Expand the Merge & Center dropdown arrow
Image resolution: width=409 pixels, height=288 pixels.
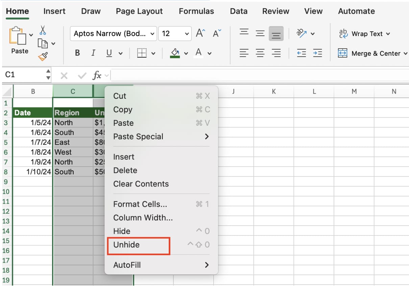click(405, 53)
